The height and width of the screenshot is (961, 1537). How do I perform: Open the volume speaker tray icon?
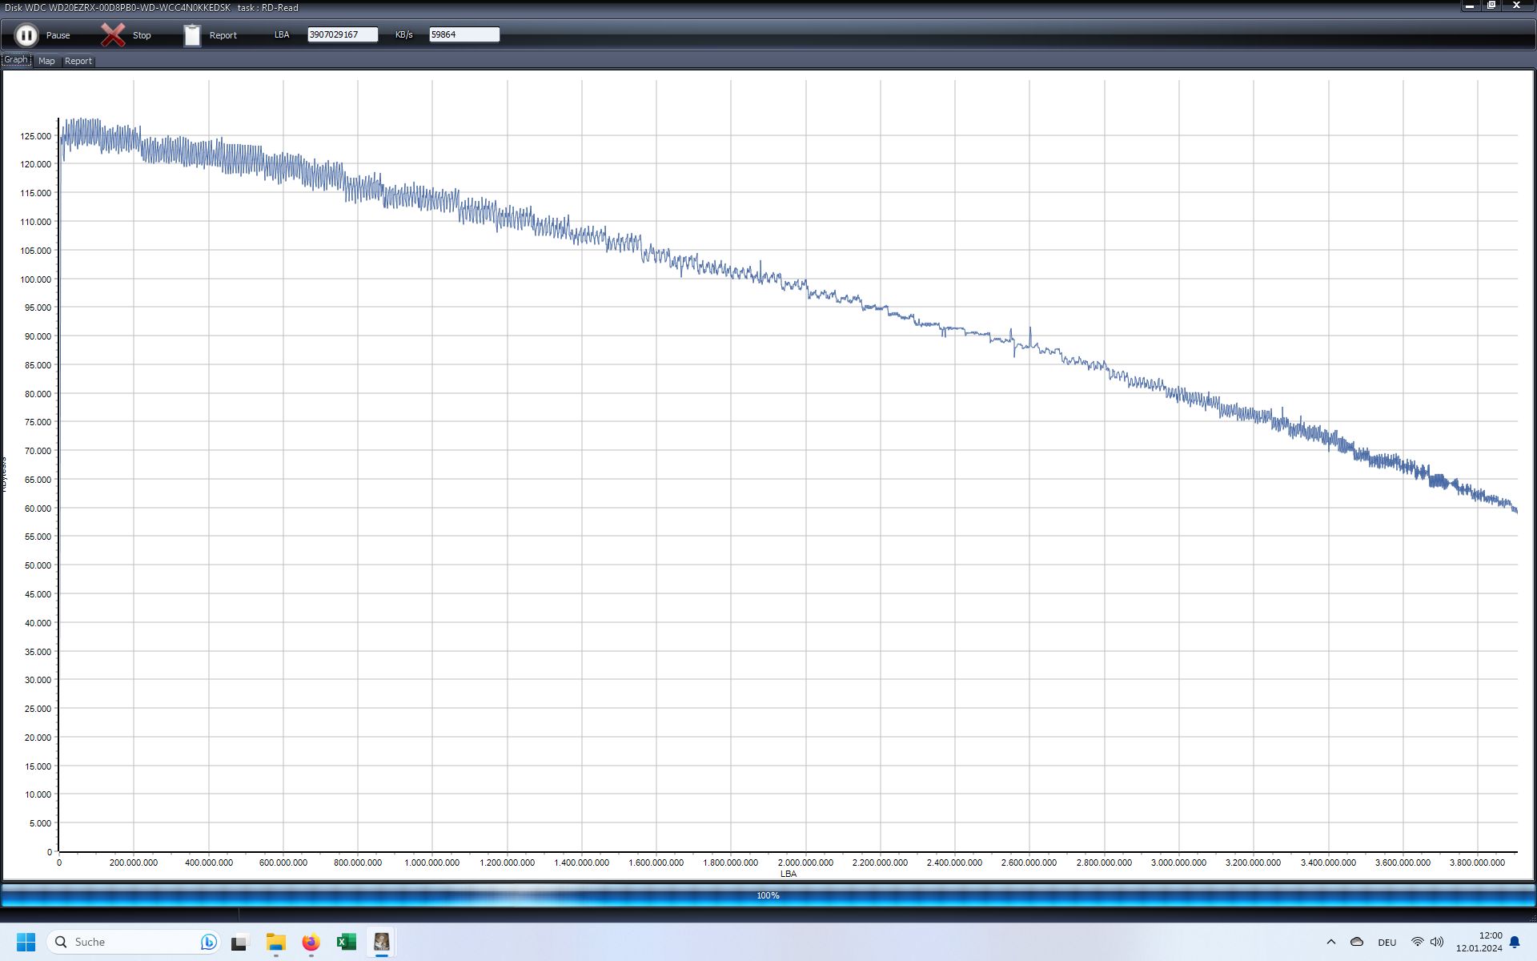click(1437, 942)
